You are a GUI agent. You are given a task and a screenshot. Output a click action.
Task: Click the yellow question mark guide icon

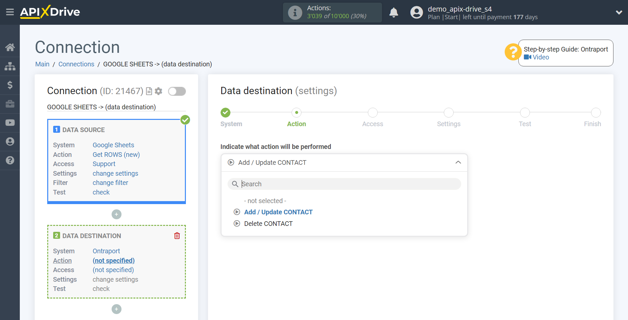click(x=513, y=52)
